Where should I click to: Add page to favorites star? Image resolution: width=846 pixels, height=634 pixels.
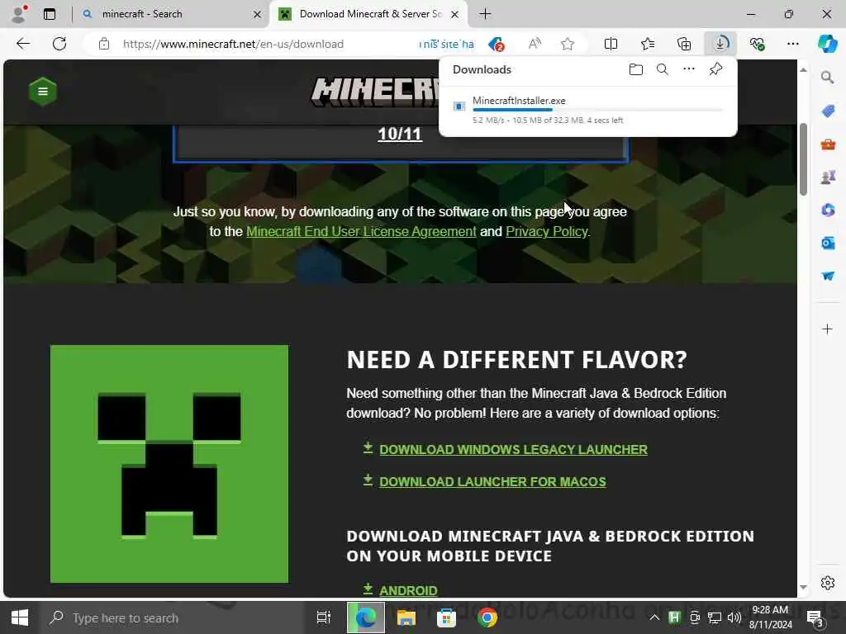567,44
